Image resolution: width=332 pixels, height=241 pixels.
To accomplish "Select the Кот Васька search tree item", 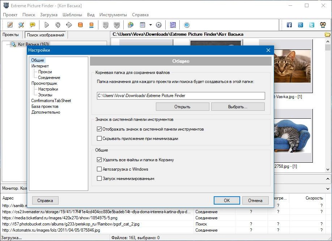I will 33,44.
